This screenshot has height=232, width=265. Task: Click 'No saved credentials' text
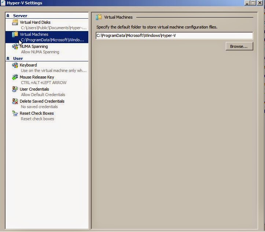point(39,107)
